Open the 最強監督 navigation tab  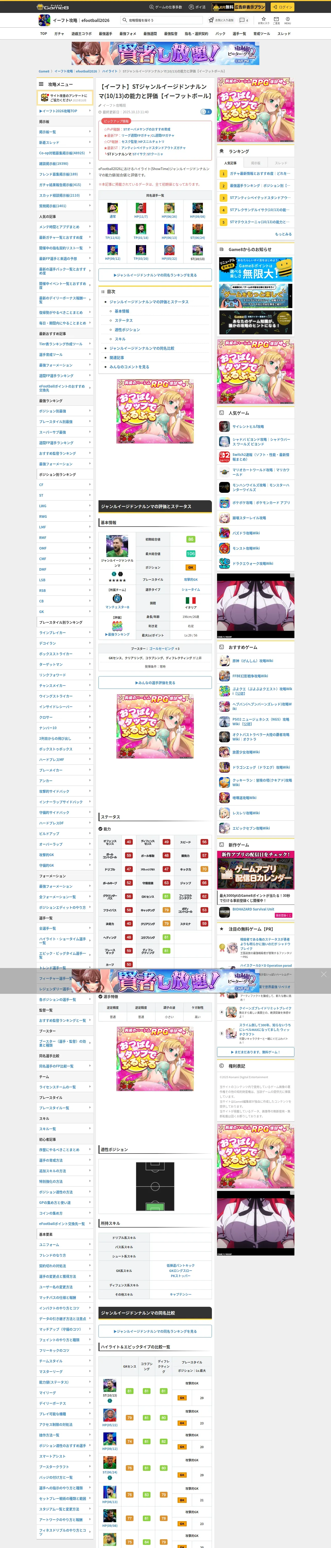pyautogui.click(x=171, y=34)
